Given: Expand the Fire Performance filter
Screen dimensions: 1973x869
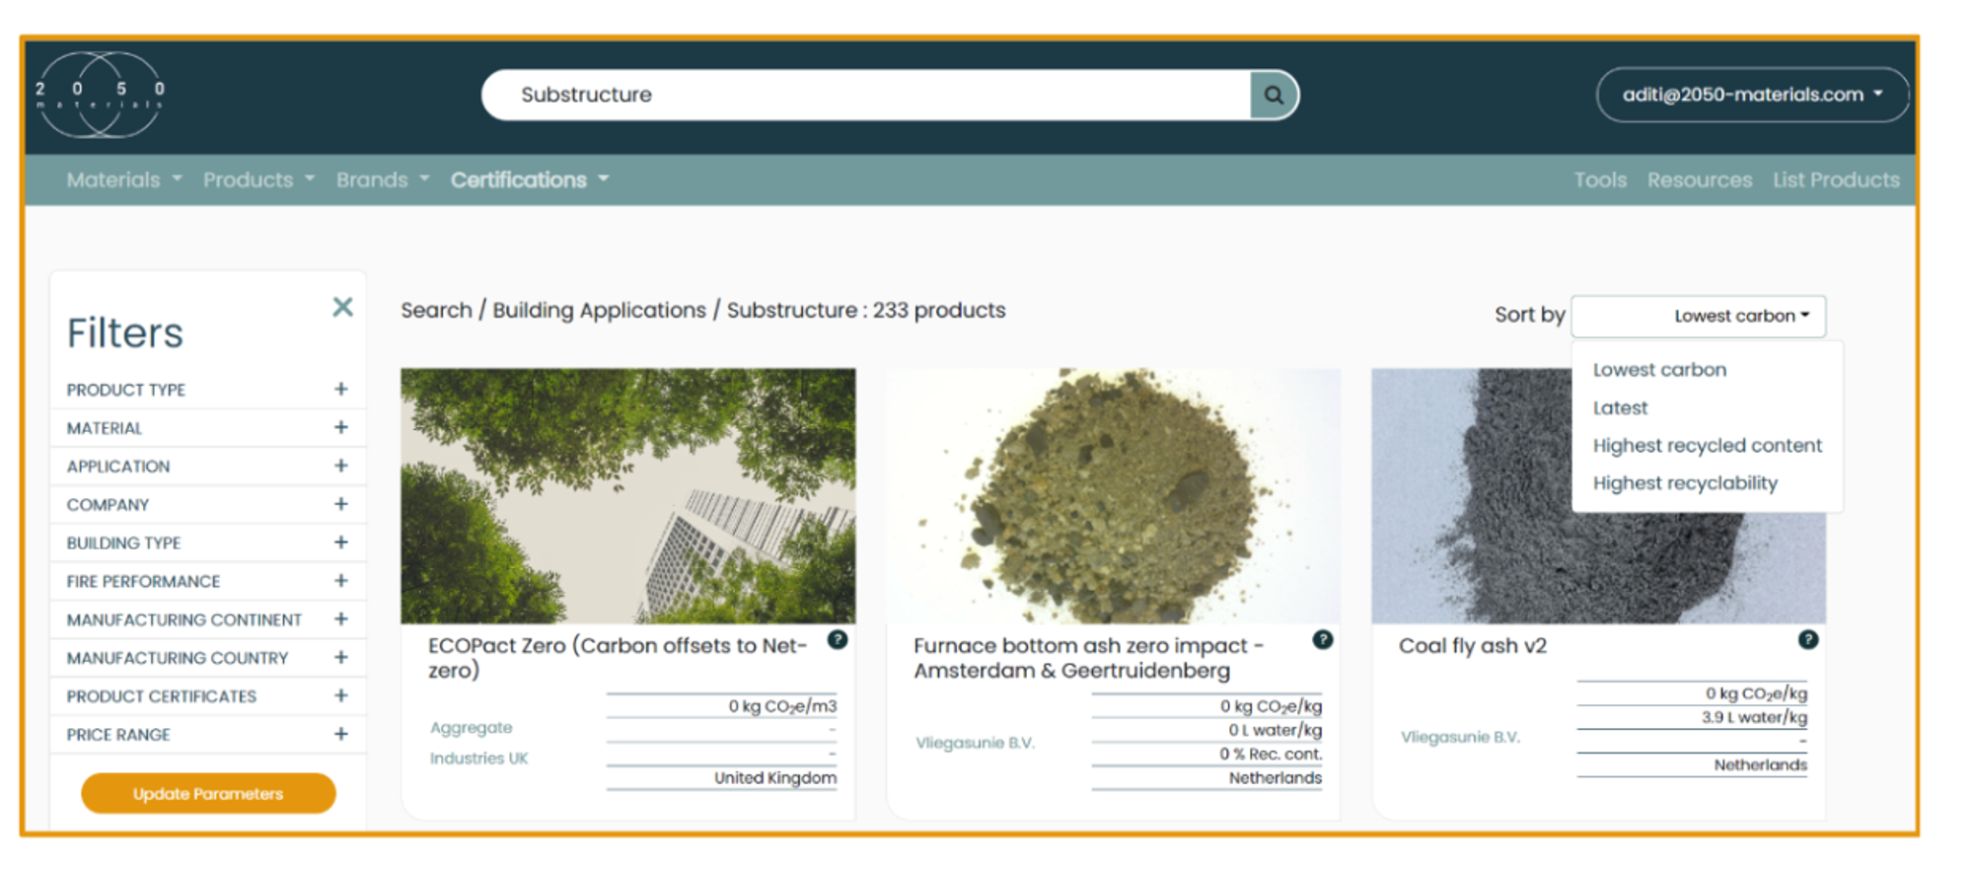Looking at the screenshot, I should pos(340,581).
